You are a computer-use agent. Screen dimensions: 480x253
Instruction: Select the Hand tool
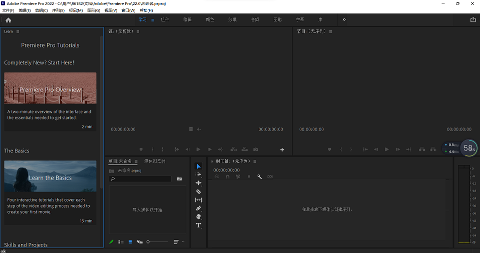(198, 216)
